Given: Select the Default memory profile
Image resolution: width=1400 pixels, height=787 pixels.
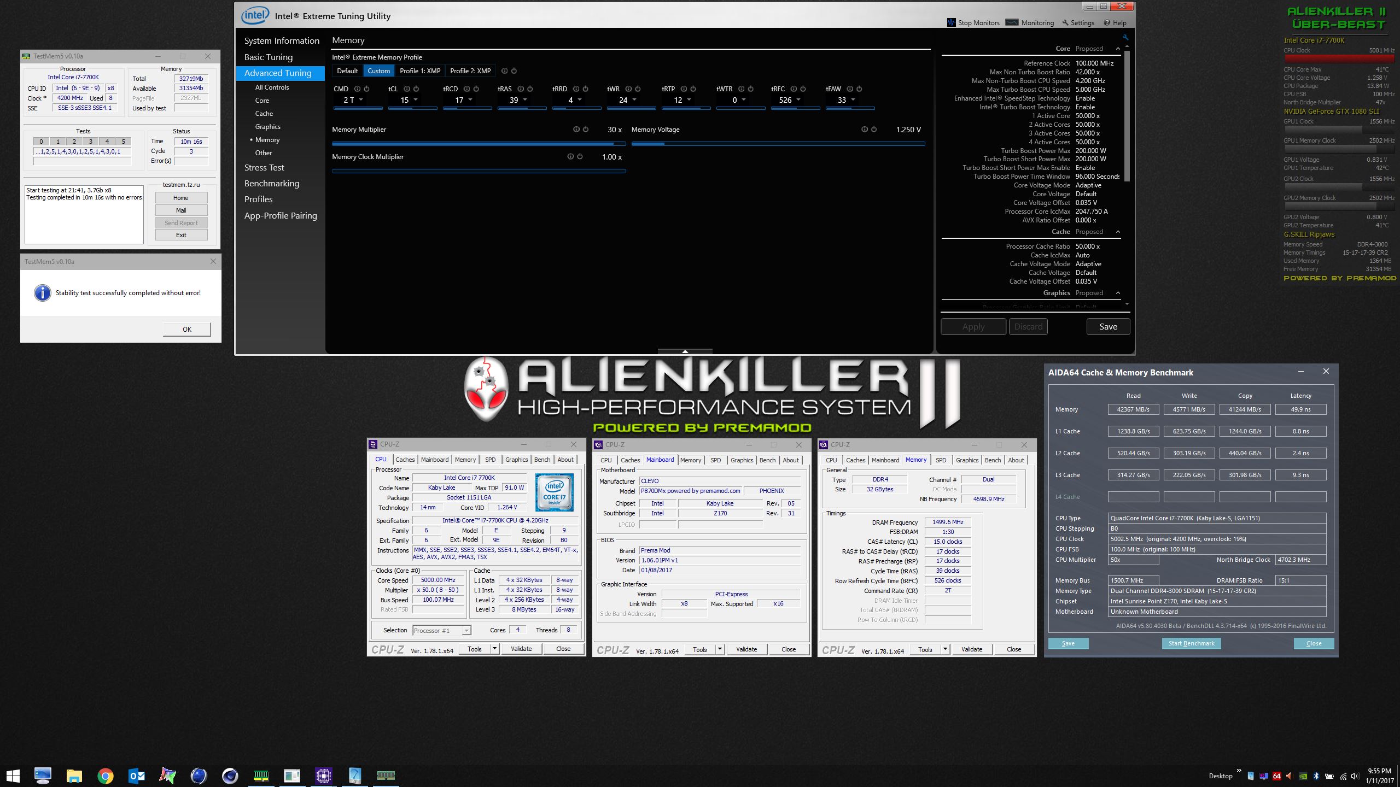Looking at the screenshot, I should [x=347, y=71].
